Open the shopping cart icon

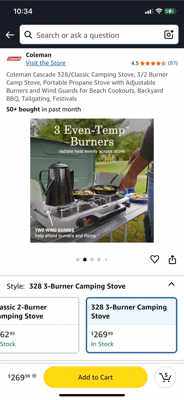pyautogui.click(x=165, y=377)
